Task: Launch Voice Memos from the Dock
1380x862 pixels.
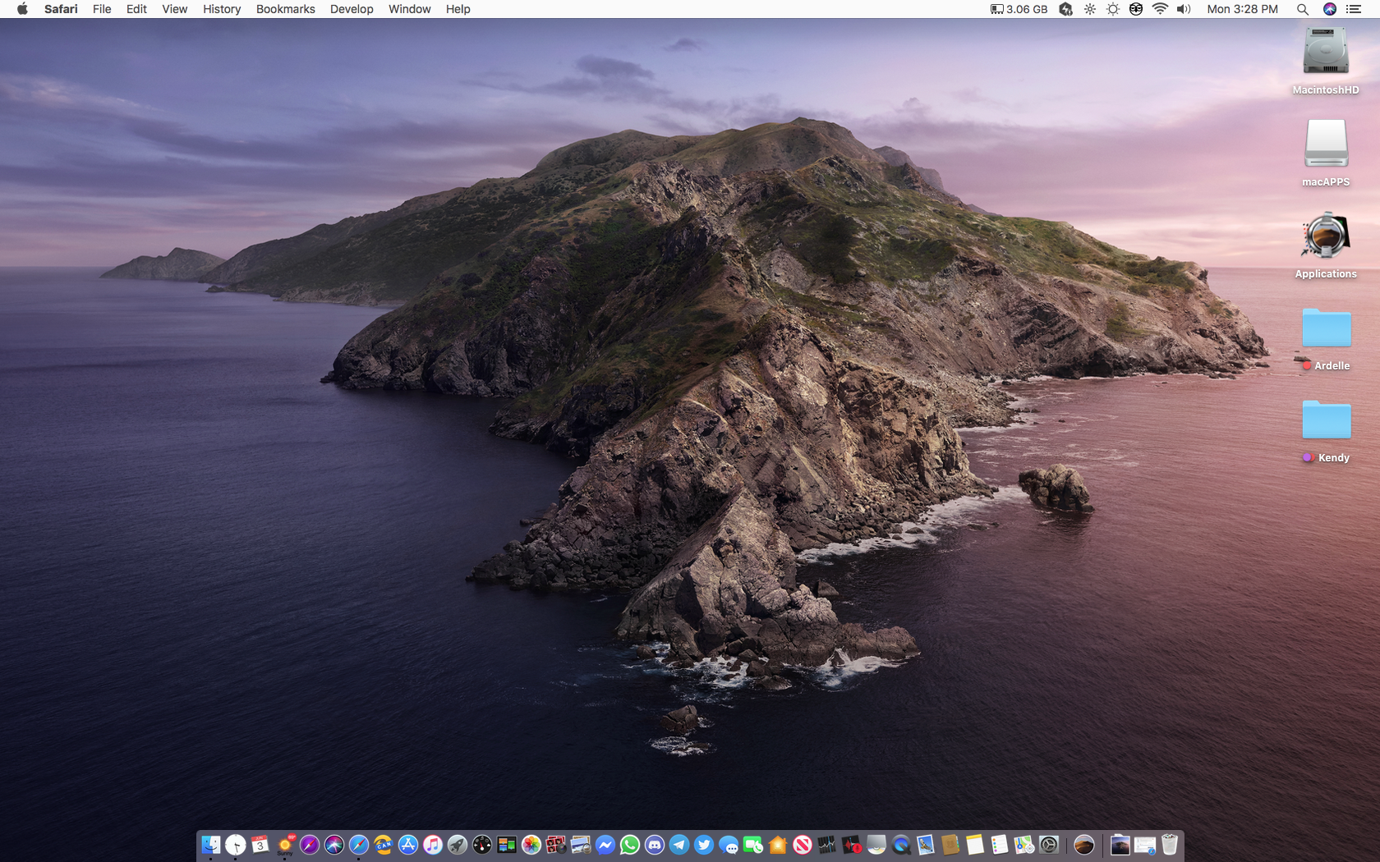Action: tap(852, 845)
